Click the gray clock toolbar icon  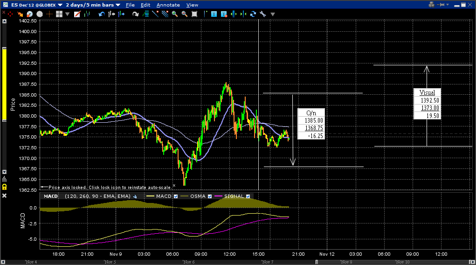click(x=40, y=14)
